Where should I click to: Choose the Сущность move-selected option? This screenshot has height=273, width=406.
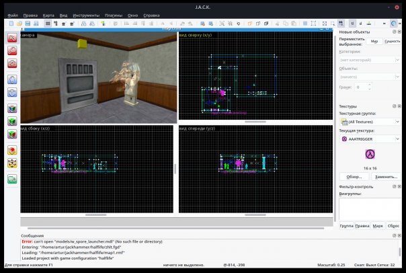tap(392, 41)
